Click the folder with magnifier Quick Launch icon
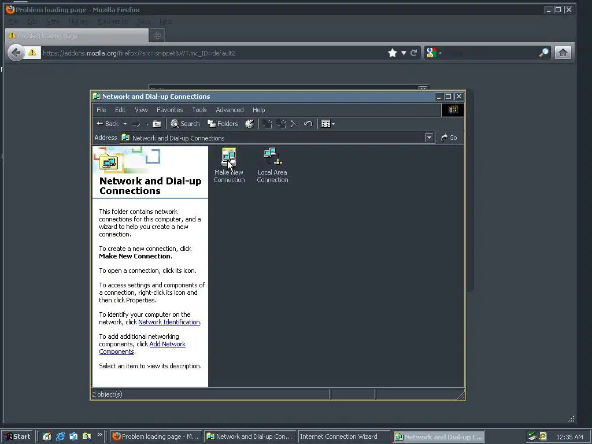 87,436
